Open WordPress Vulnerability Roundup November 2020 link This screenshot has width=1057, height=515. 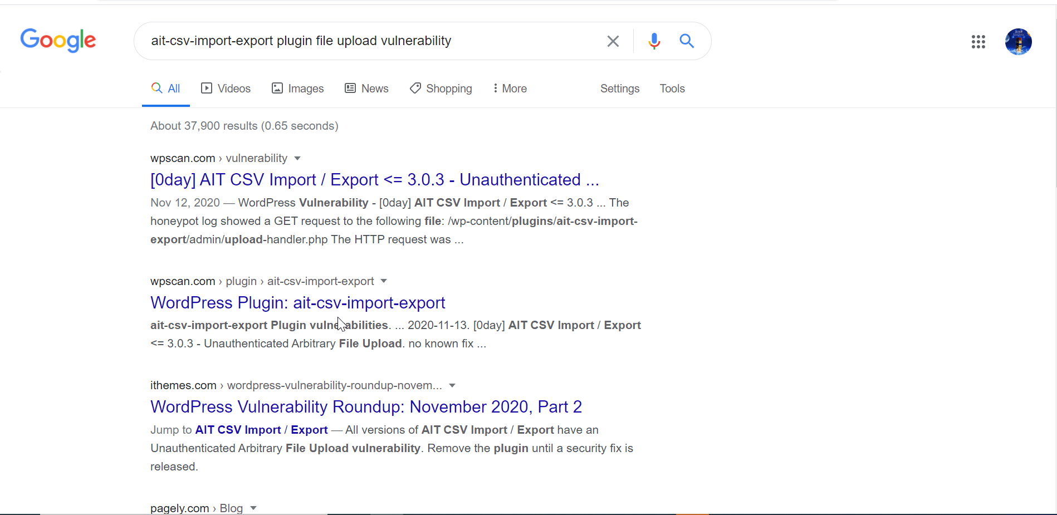[366, 406]
